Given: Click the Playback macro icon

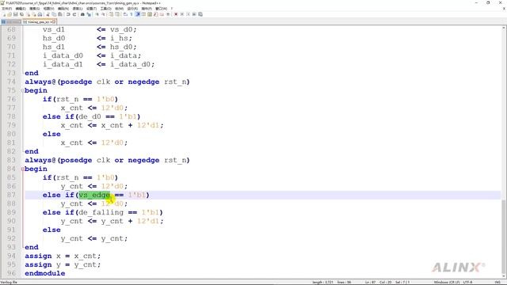Looking at the screenshot, I should tap(188, 14).
